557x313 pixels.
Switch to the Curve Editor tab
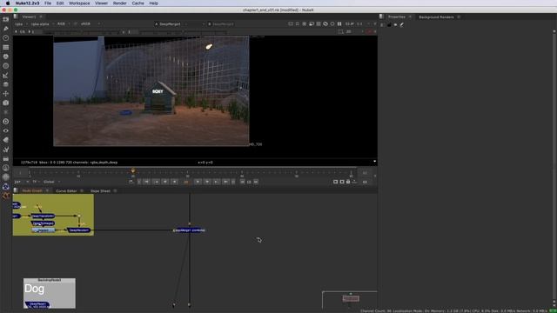click(66, 191)
